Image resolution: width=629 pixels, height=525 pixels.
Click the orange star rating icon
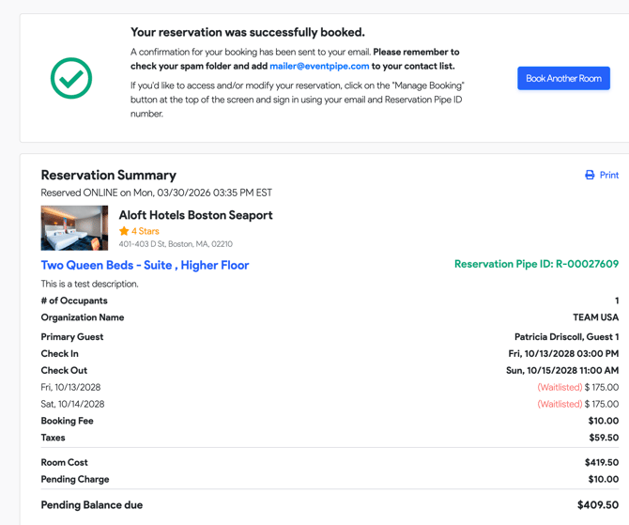[124, 231]
